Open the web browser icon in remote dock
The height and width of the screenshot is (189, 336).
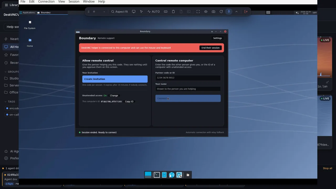coord(172,175)
